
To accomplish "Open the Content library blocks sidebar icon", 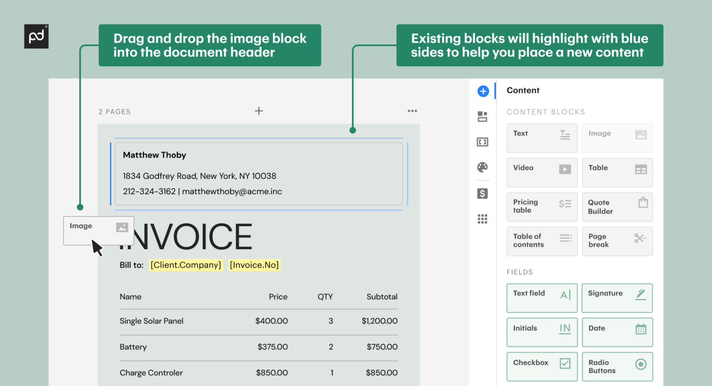I will pos(483,116).
